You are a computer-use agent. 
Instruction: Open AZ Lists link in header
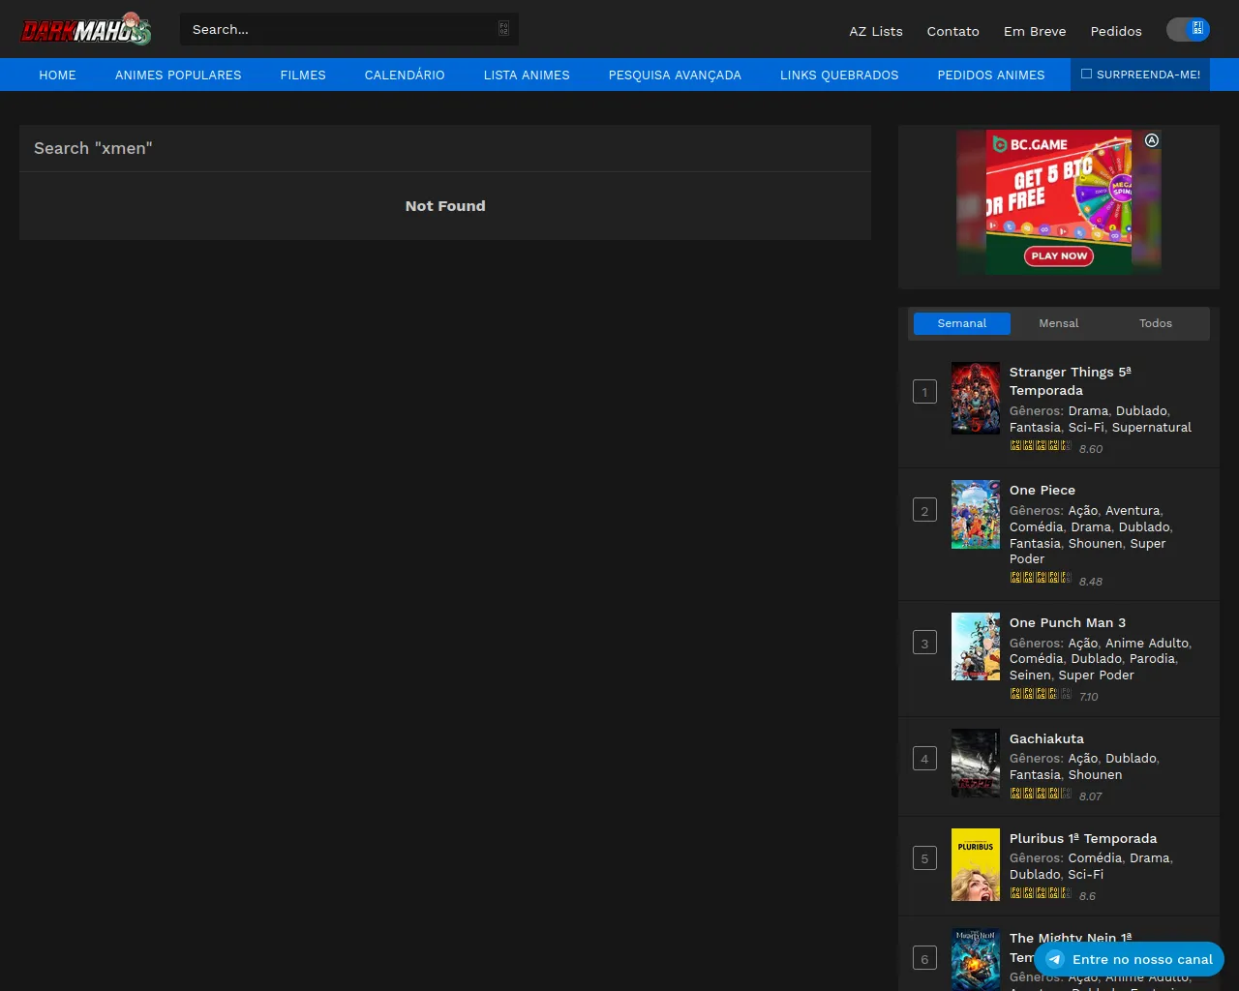point(875,31)
